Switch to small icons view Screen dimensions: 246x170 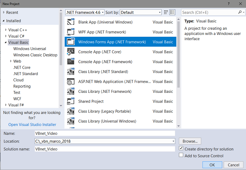pyautogui.click(x=166, y=12)
